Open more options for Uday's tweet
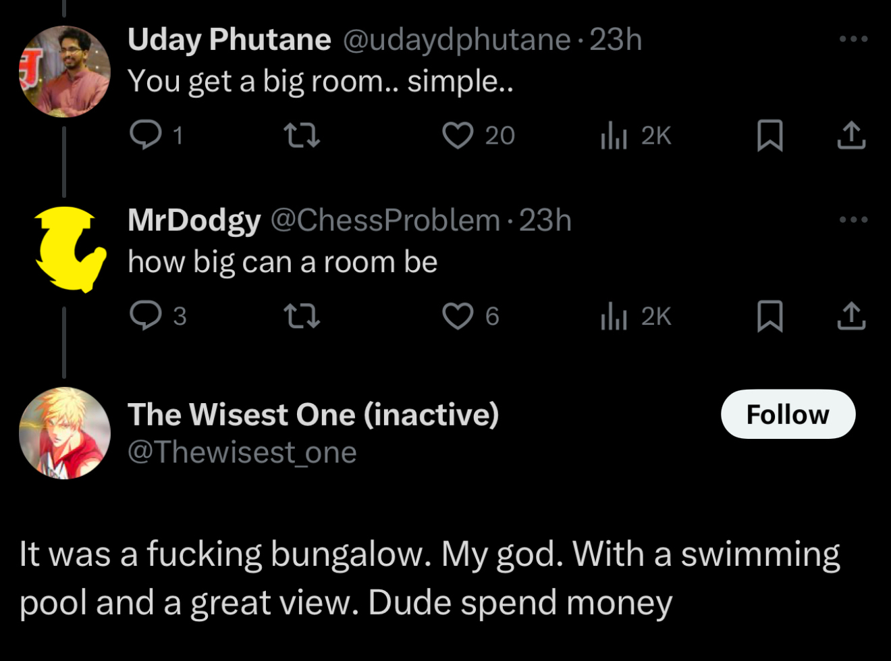The height and width of the screenshot is (661, 891). coord(853,39)
